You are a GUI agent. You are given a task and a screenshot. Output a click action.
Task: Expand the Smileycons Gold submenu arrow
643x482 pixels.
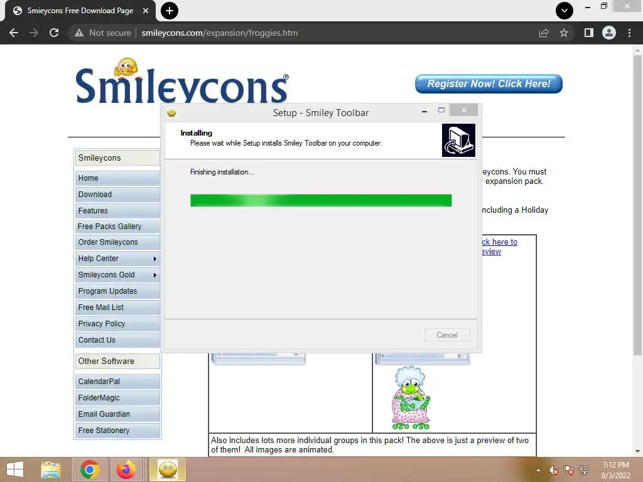[x=154, y=275]
